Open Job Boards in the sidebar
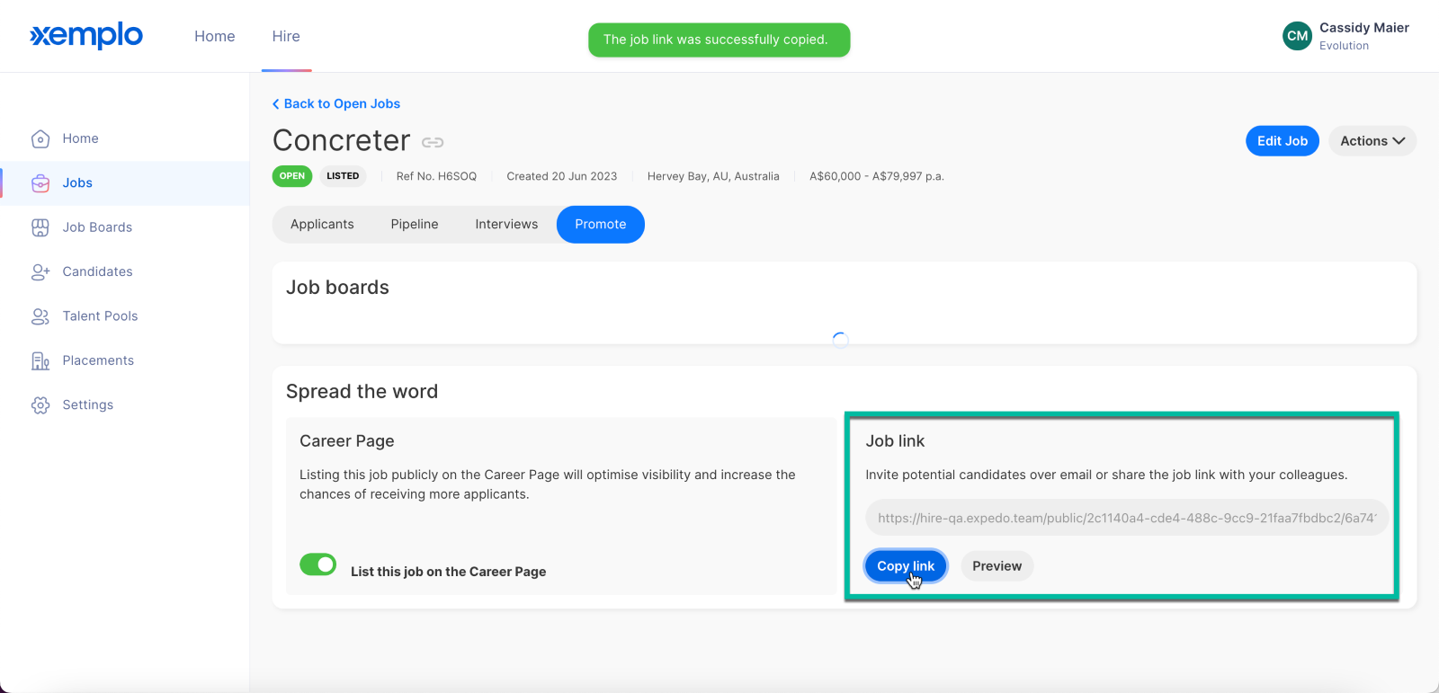Screen dimensions: 1439x693 click(125, 227)
